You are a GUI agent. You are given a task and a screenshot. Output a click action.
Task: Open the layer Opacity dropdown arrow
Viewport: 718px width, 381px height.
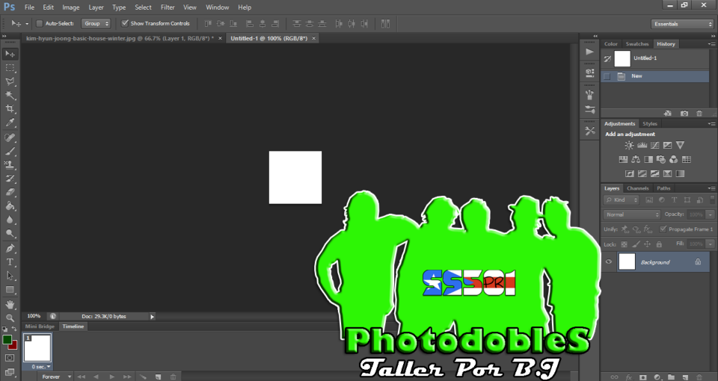click(x=711, y=214)
